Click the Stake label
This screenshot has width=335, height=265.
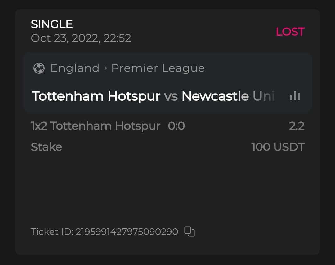coord(47,147)
